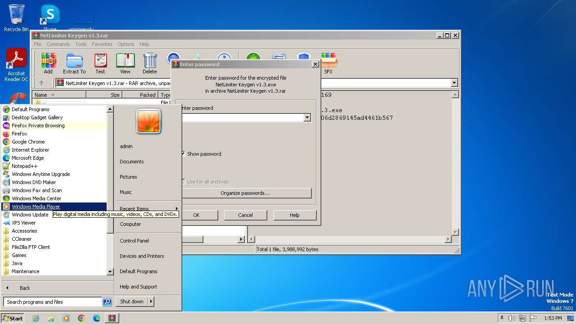Click the View toolbar icon
The image size is (576, 324).
click(x=125, y=63)
